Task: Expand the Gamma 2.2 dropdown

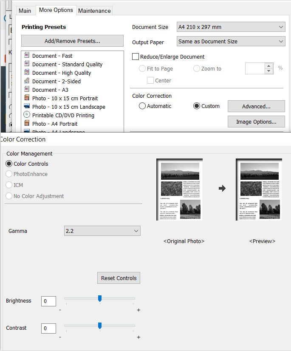Action: 102,231
